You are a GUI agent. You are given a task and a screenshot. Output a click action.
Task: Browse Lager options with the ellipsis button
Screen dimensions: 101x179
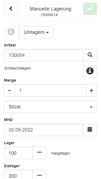point(39,153)
